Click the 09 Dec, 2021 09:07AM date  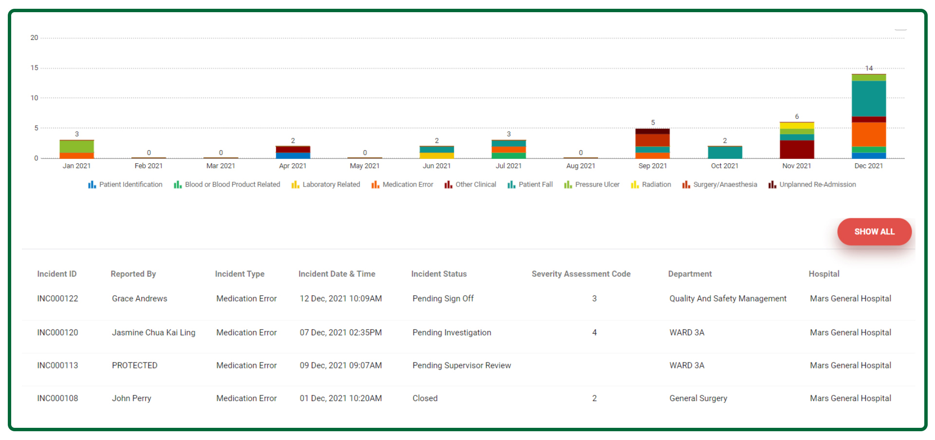coord(341,365)
